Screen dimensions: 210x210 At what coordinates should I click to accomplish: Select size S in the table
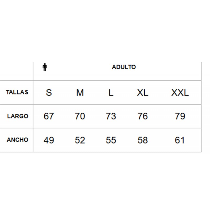point(49,93)
